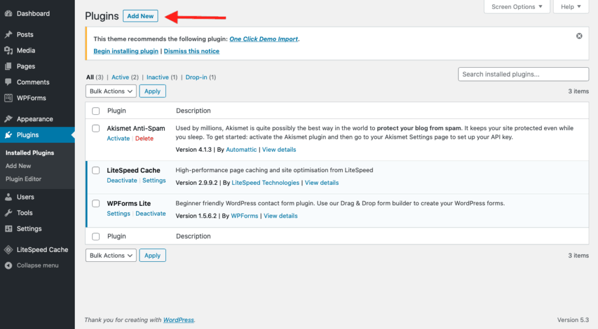Image resolution: width=598 pixels, height=329 pixels.
Task: Click the Tools wrench icon
Action: tap(8, 213)
